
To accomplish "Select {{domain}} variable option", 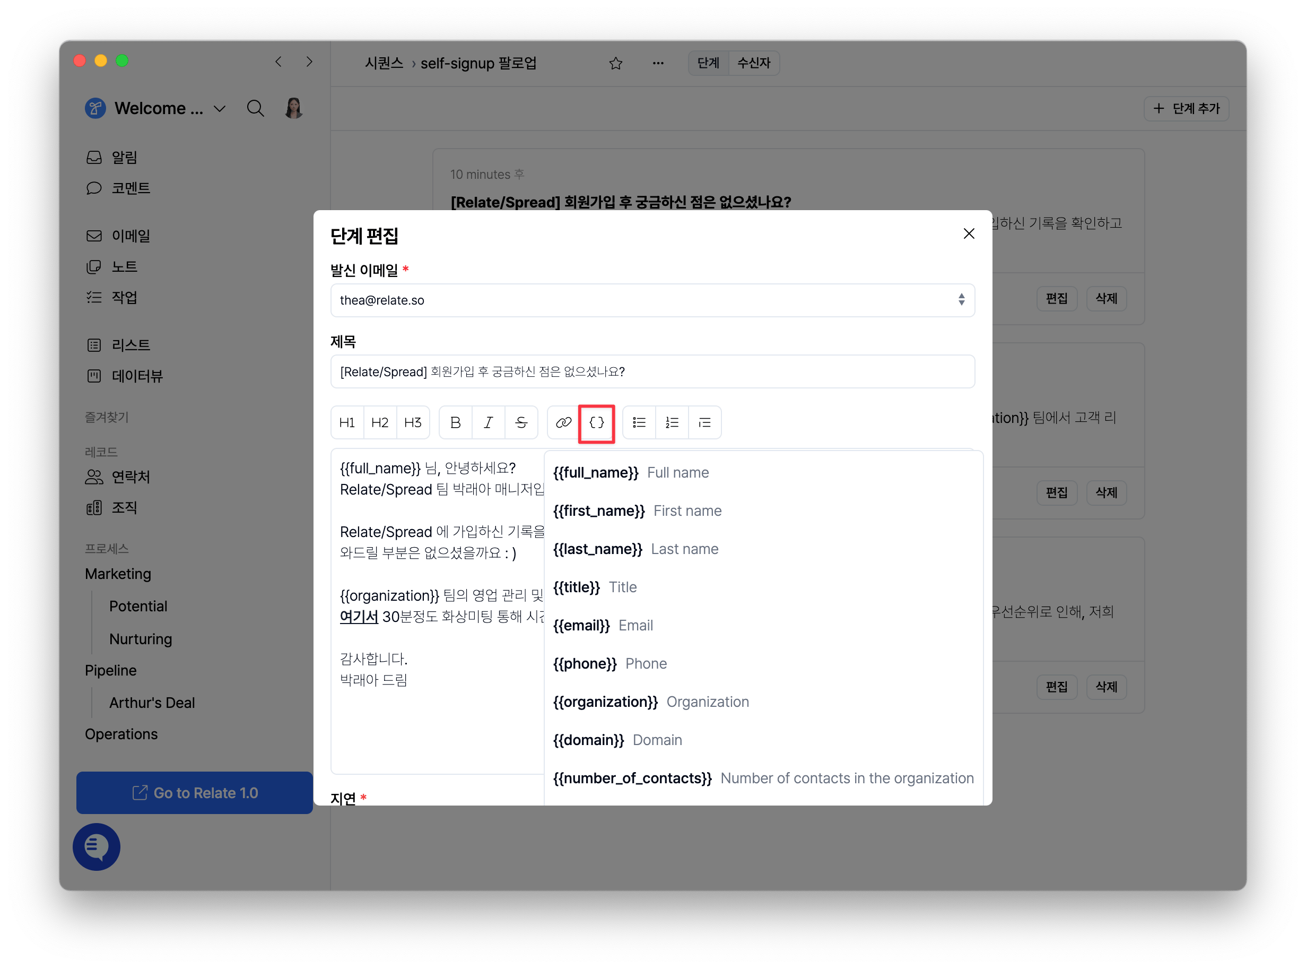I will pyautogui.click(x=764, y=740).
